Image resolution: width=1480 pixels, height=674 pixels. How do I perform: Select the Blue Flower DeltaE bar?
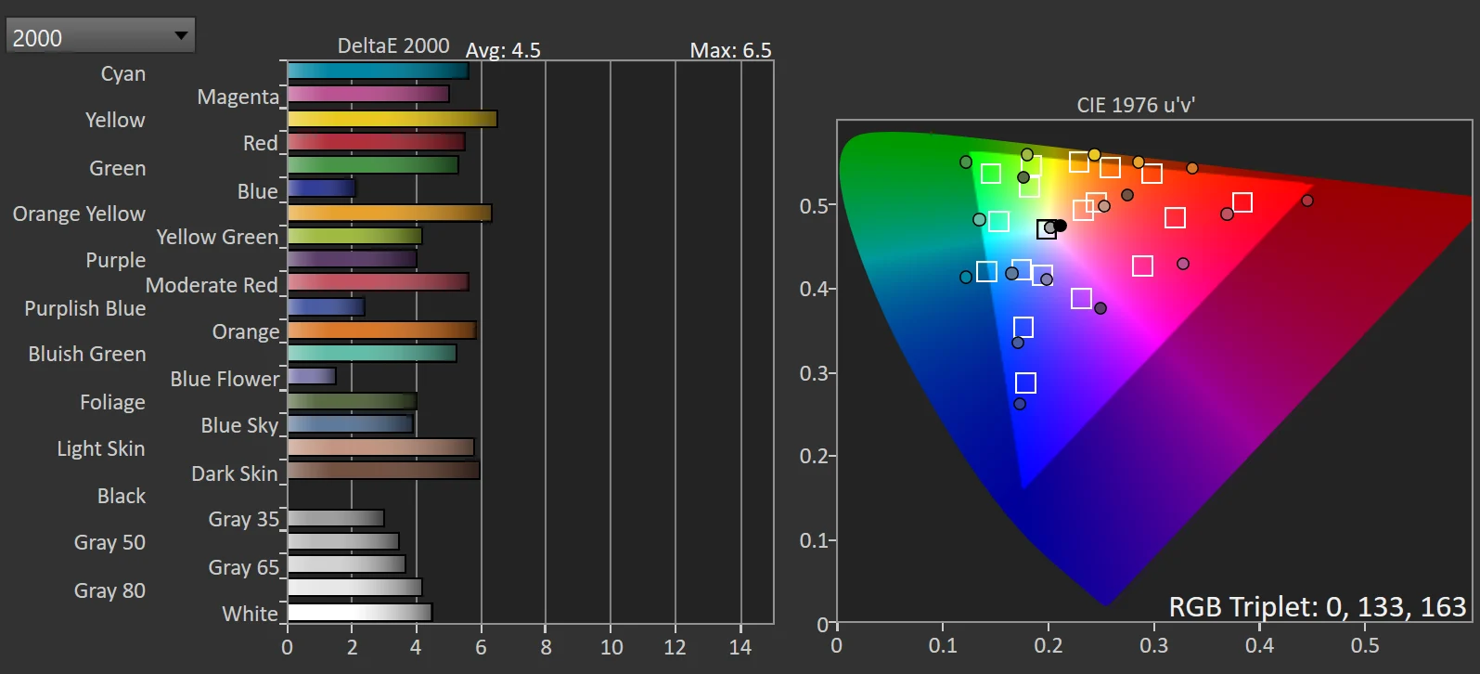coord(312,376)
